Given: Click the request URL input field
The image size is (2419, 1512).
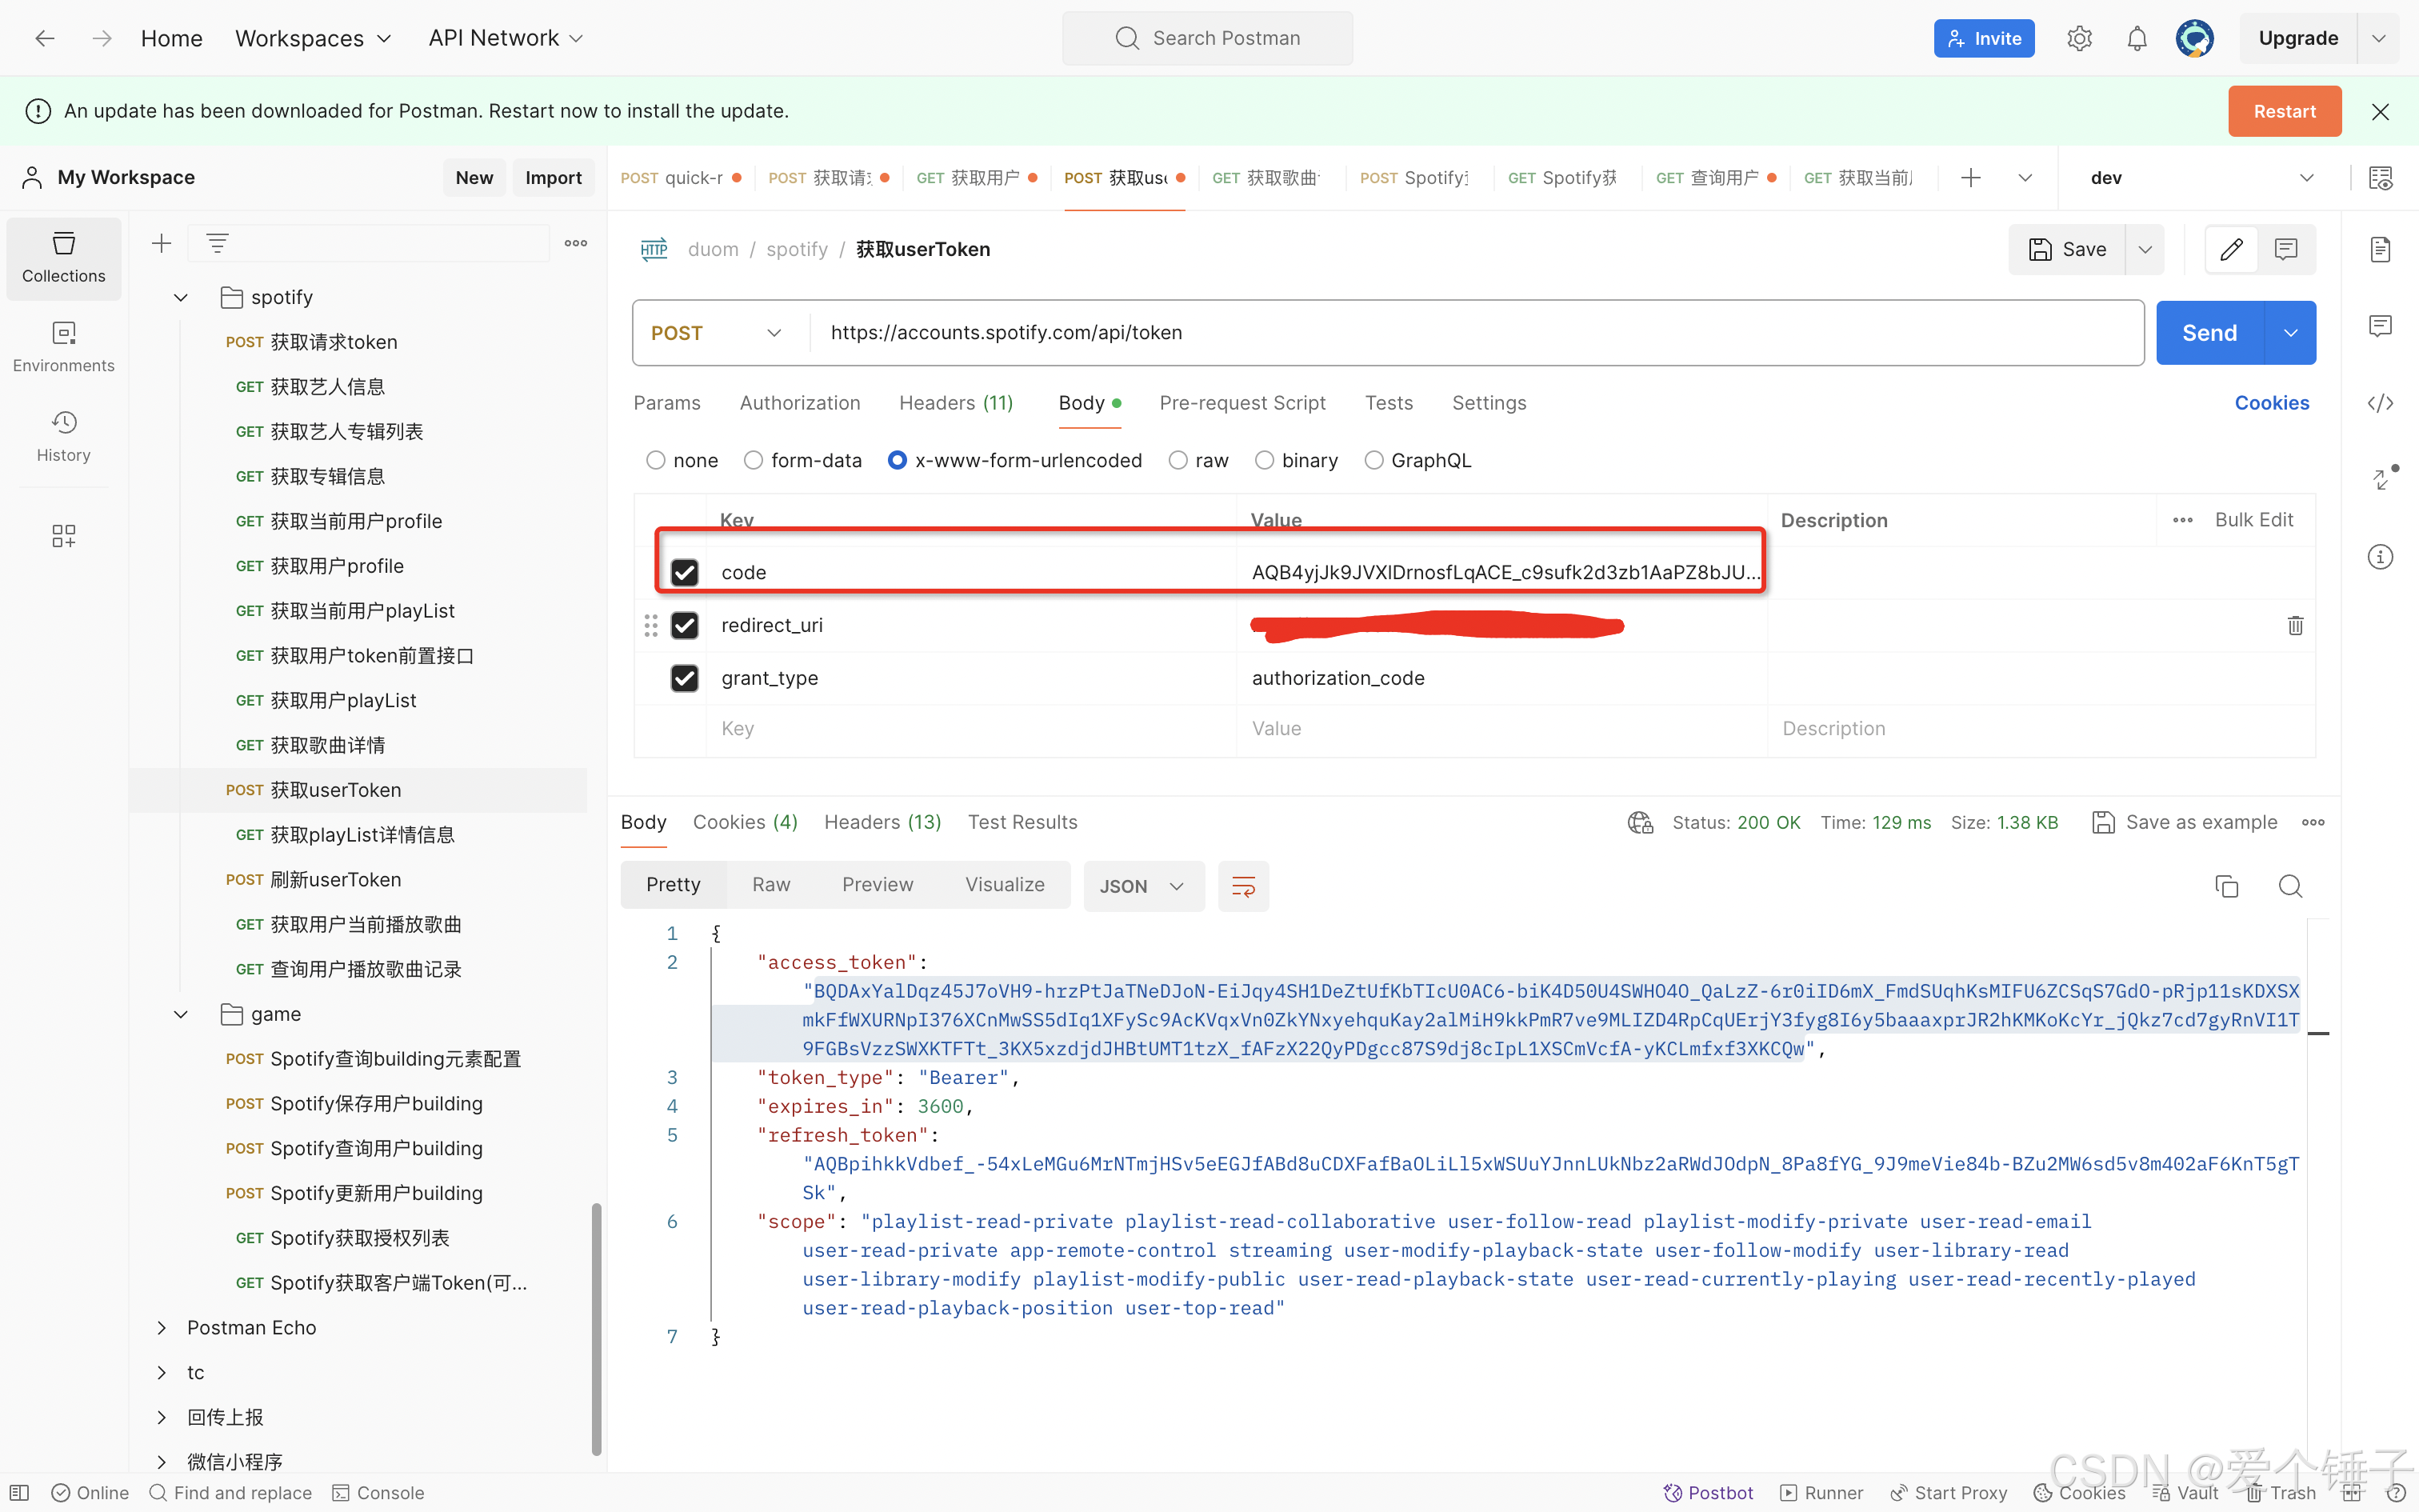Looking at the screenshot, I should [1479, 333].
